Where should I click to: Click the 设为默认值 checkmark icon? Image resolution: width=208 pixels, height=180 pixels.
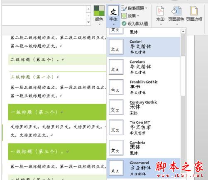pyautogui.click(x=124, y=24)
